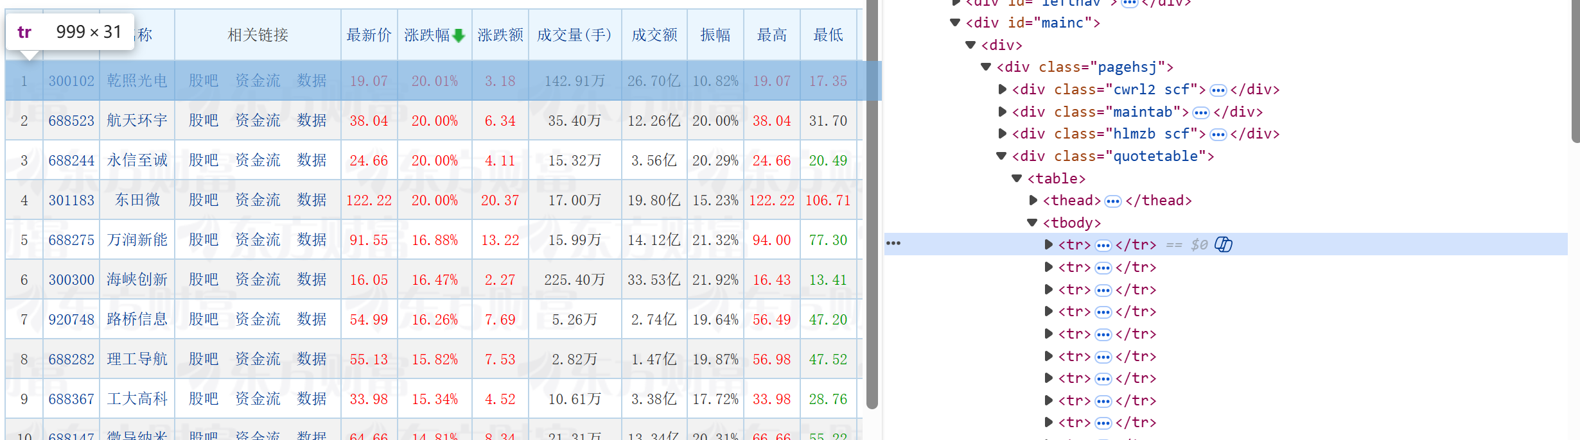Open 资金流 link for 海峡创新
The width and height of the screenshot is (1580, 440).
click(258, 280)
